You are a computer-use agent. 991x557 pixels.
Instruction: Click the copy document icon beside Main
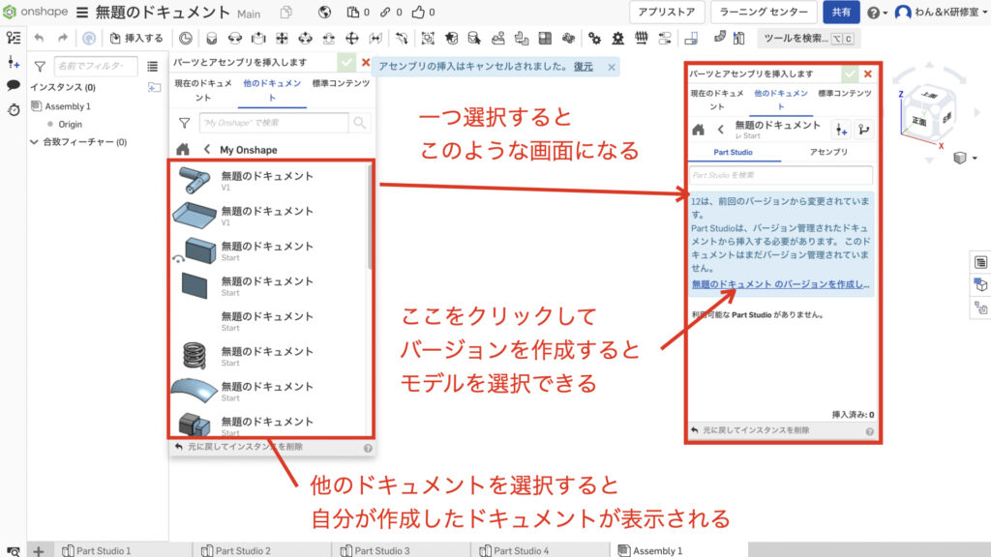[x=286, y=12]
